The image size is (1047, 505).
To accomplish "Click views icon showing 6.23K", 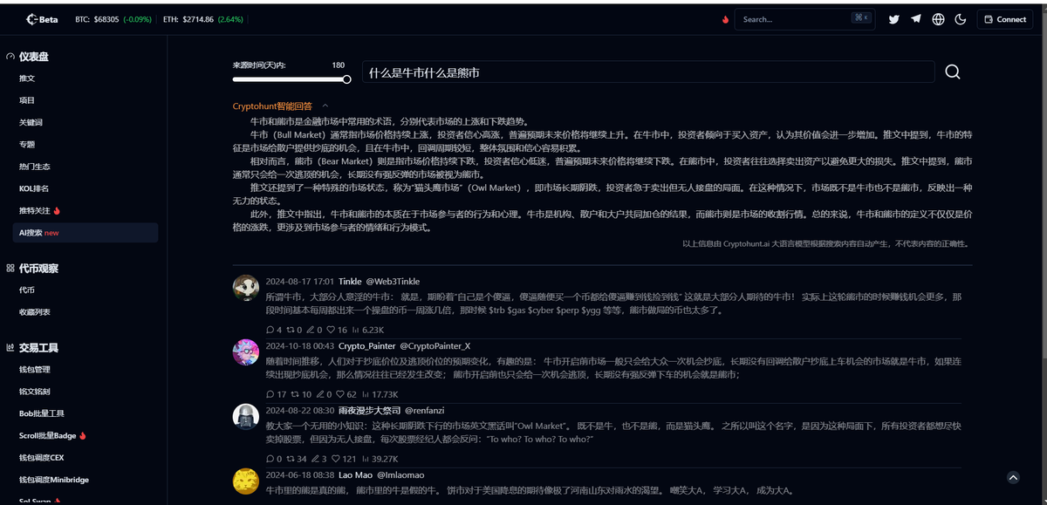I will click(356, 330).
